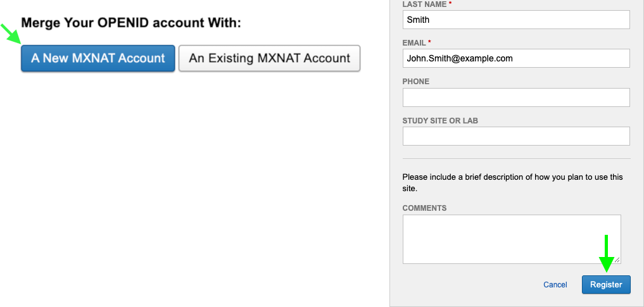
Task: Submit the form with Register button
Action: tap(606, 284)
